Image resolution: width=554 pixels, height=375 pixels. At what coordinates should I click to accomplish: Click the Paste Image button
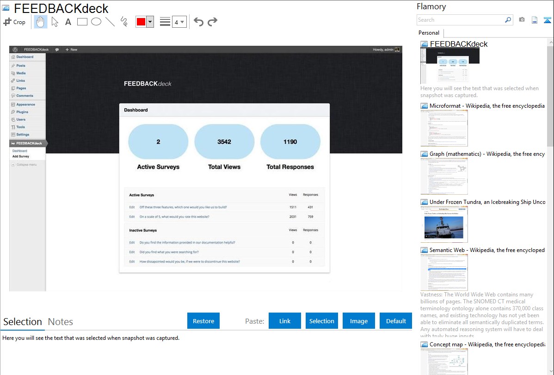(x=359, y=321)
